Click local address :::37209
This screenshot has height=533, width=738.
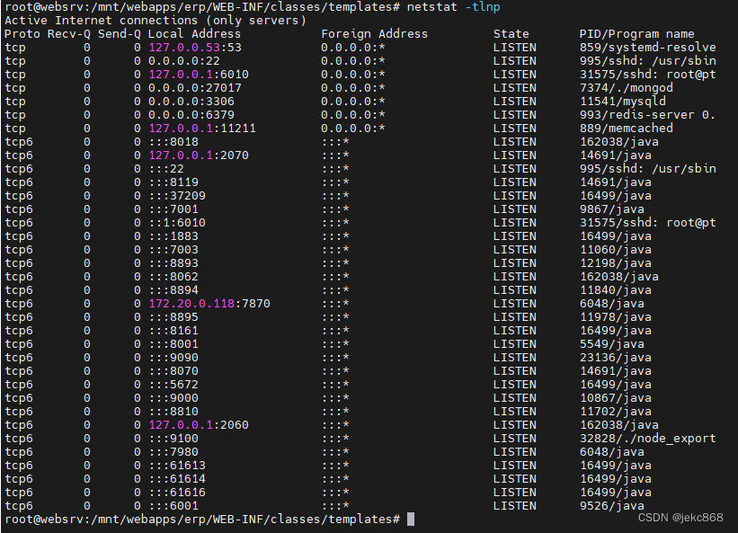pos(177,196)
